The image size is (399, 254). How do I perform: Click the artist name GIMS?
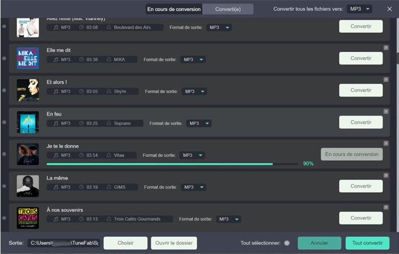[120, 187]
